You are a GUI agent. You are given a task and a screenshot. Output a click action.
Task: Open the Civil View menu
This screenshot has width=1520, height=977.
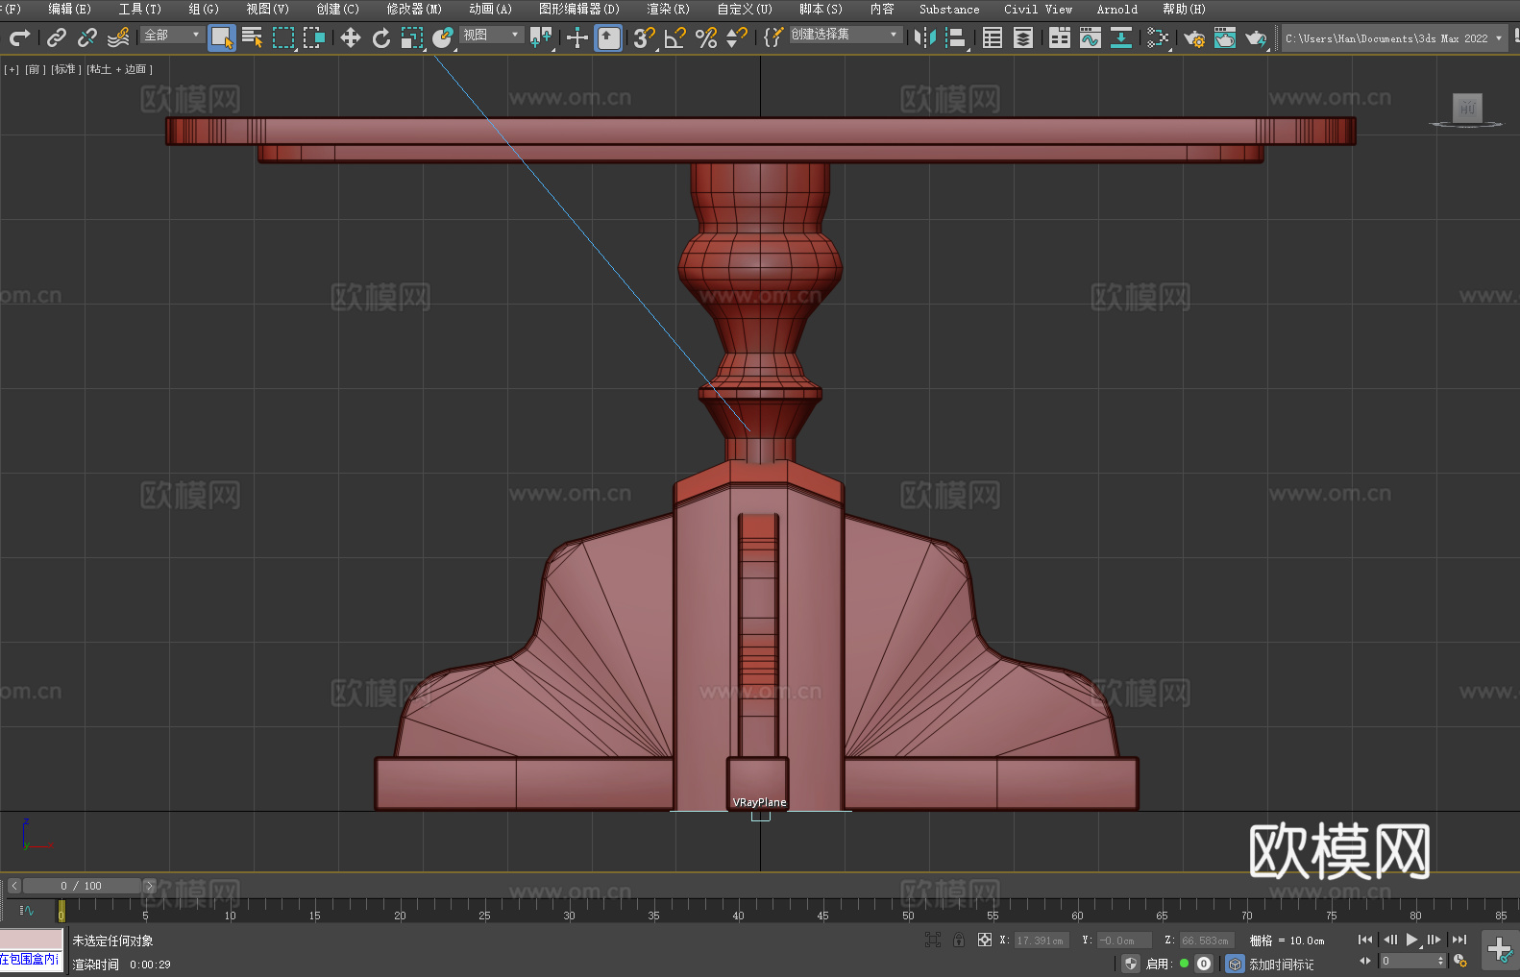click(1038, 9)
